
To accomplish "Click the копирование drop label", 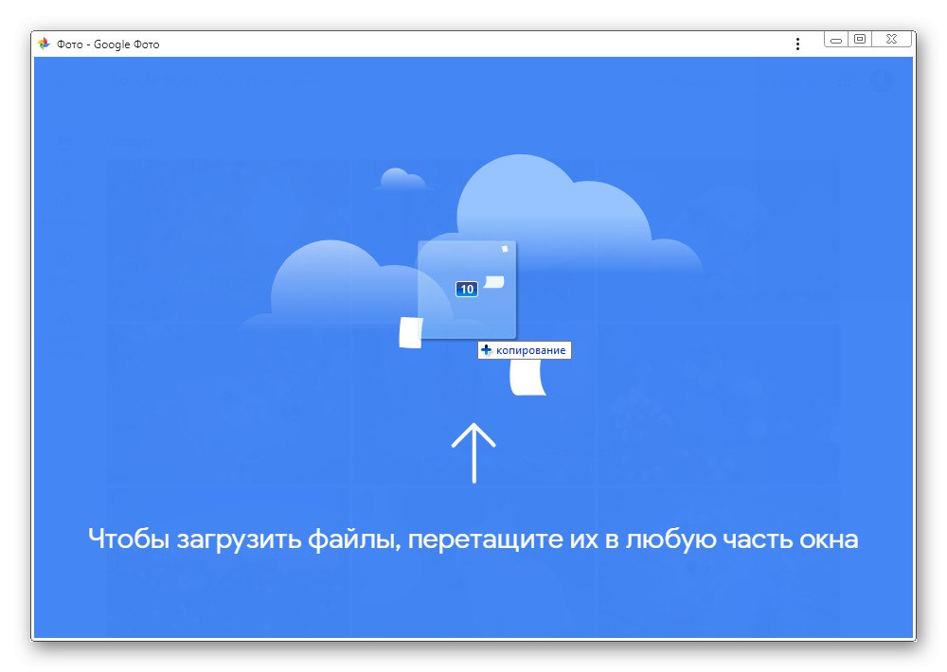I will pos(524,349).
